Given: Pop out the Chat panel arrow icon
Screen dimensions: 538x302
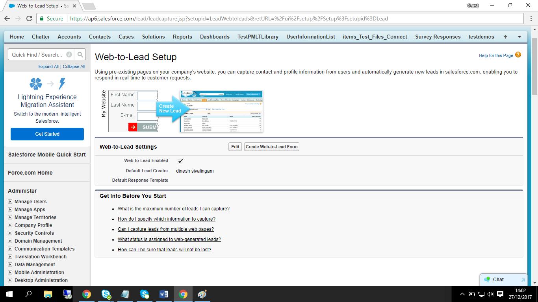Looking at the screenshot, I should (523, 280).
